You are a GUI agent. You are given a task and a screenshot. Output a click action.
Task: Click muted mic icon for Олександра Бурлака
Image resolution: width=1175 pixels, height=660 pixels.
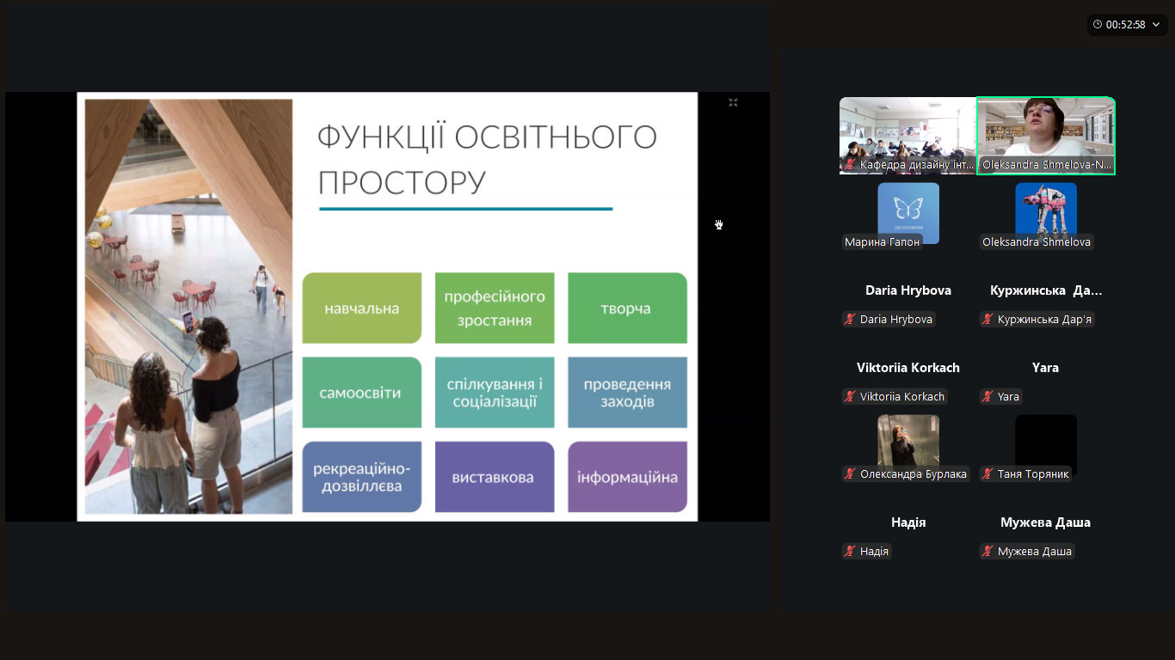850,474
